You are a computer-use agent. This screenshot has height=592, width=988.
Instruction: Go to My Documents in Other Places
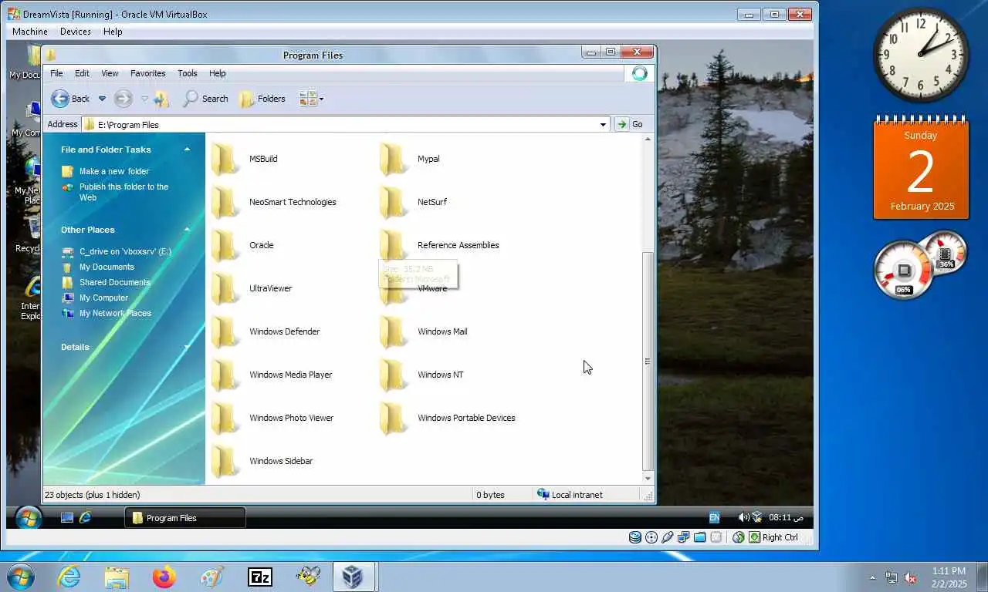[107, 267]
